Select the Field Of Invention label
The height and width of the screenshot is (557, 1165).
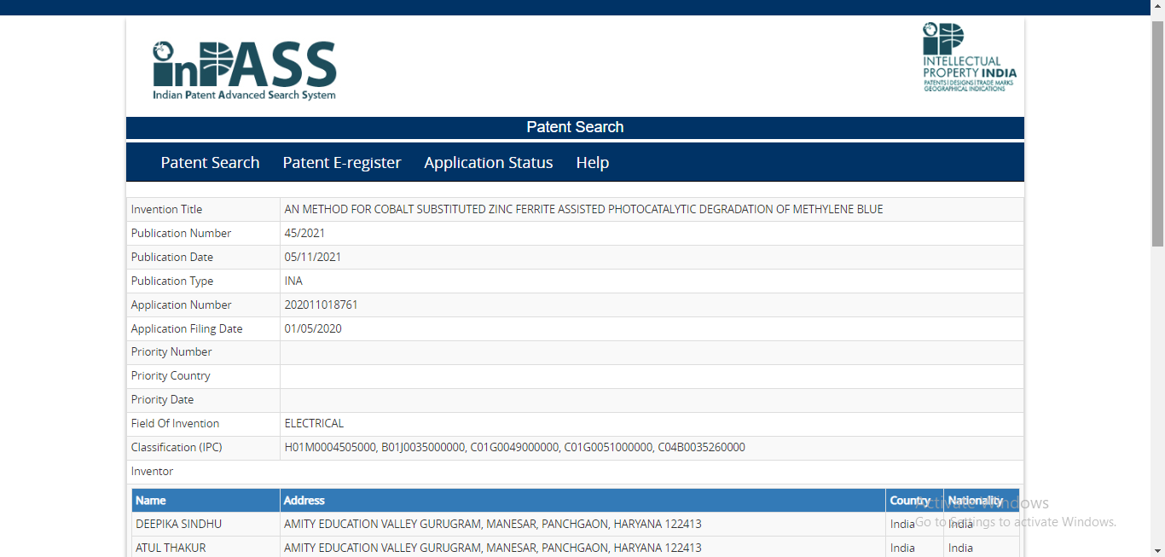[175, 423]
